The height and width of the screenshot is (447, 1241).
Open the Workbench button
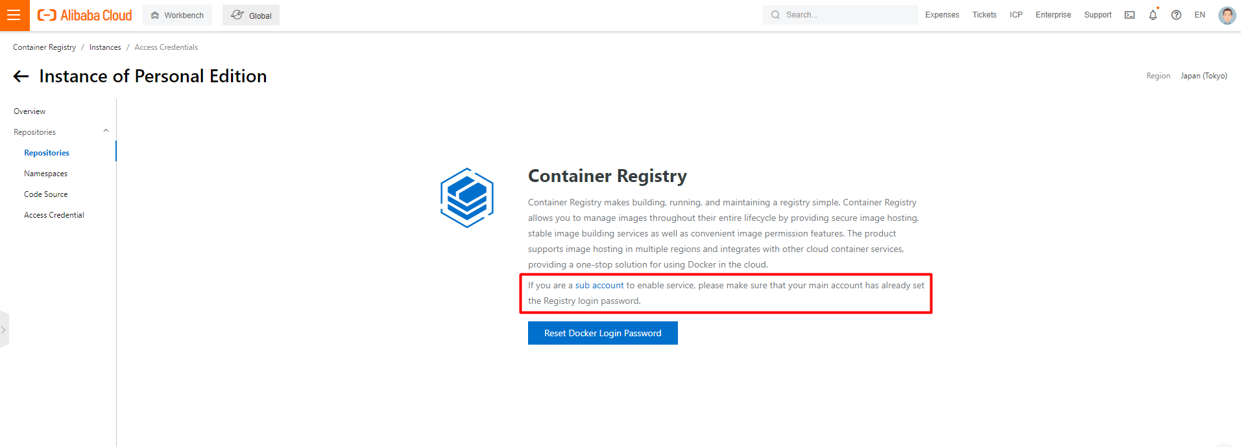click(x=177, y=15)
